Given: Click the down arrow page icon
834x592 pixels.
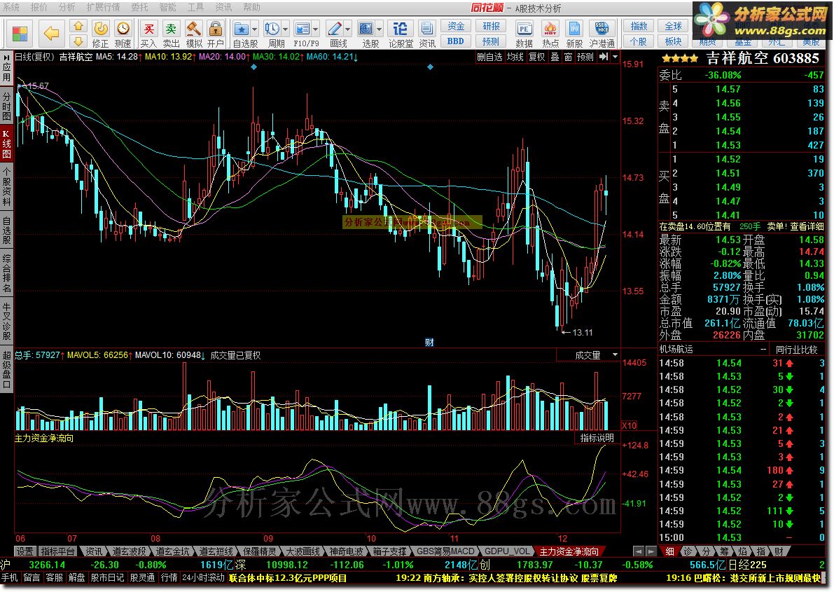Looking at the screenshot, I should click(x=78, y=41).
